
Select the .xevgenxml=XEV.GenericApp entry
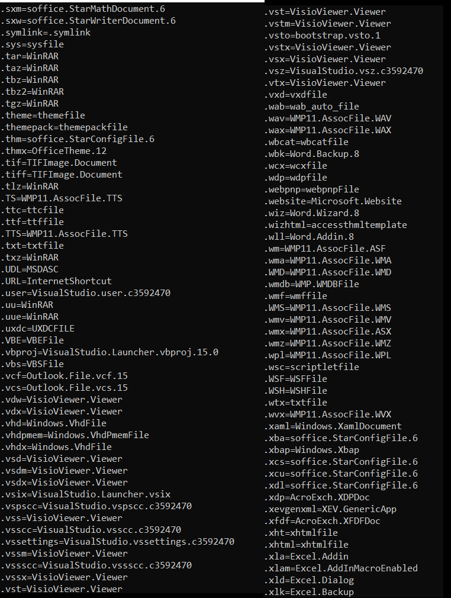click(330, 509)
